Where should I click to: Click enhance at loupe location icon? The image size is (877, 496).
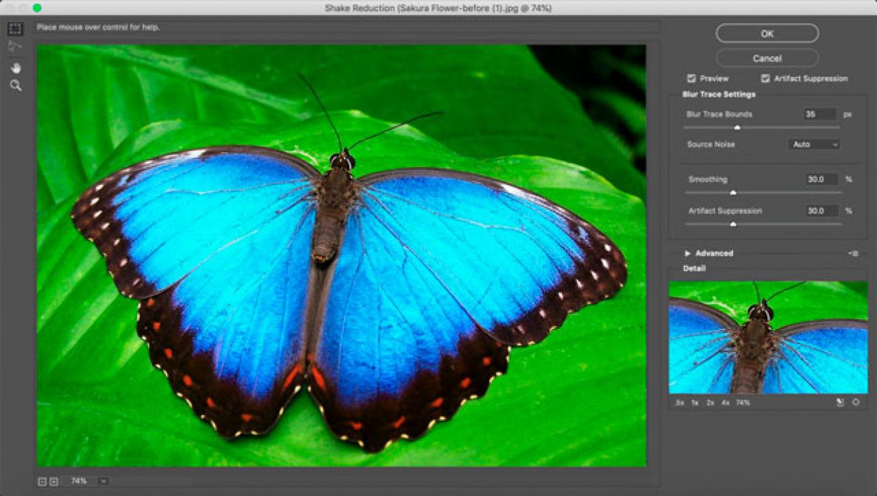856,403
